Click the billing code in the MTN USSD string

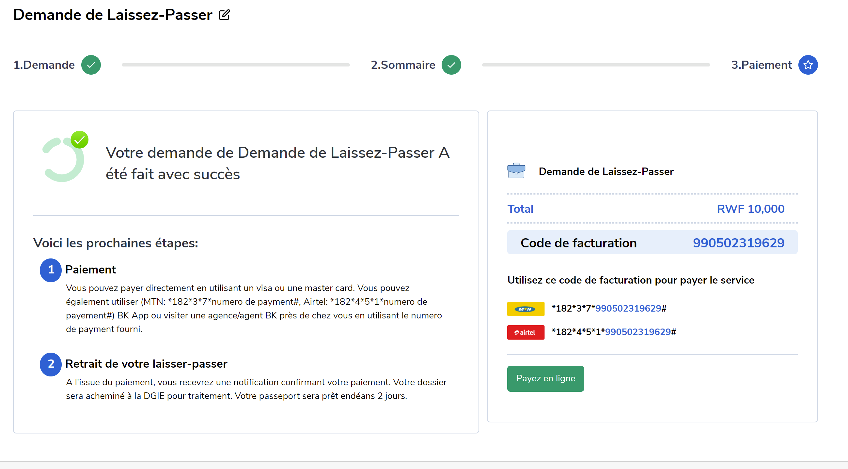tap(628, 308)
